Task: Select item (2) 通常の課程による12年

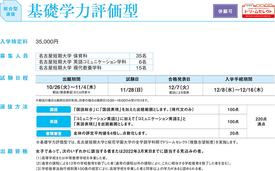Action: (x=134, y=163)
